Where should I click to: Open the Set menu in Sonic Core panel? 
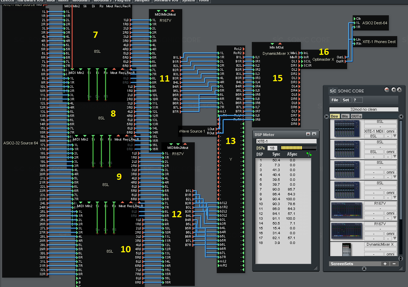tap(346, 100)
